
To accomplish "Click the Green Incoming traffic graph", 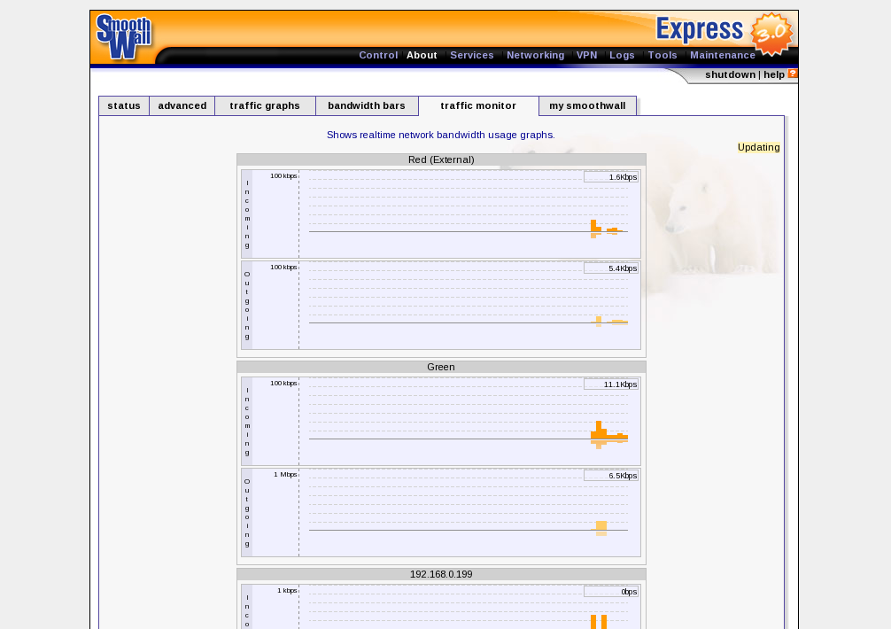I will (441, 422).
